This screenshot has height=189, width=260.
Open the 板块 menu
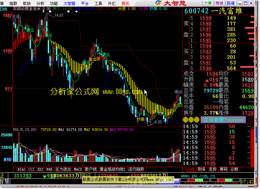tap(27, 3)
